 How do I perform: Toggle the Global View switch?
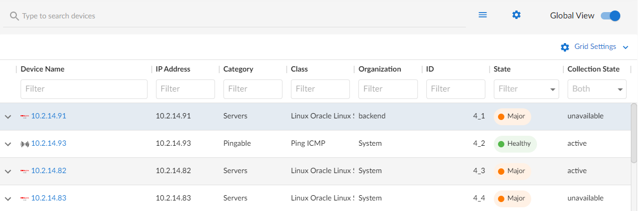point(610,16)
